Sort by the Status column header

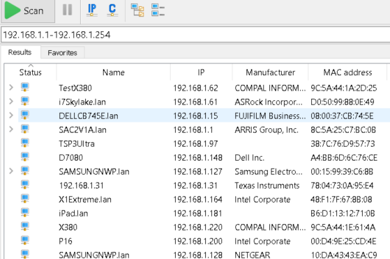30,72
